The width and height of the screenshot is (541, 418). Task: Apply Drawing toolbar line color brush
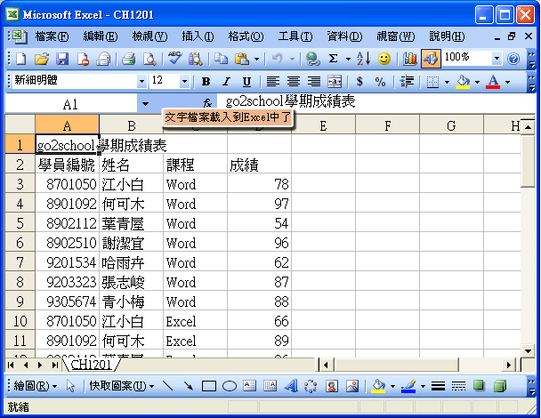pos(408,386)
